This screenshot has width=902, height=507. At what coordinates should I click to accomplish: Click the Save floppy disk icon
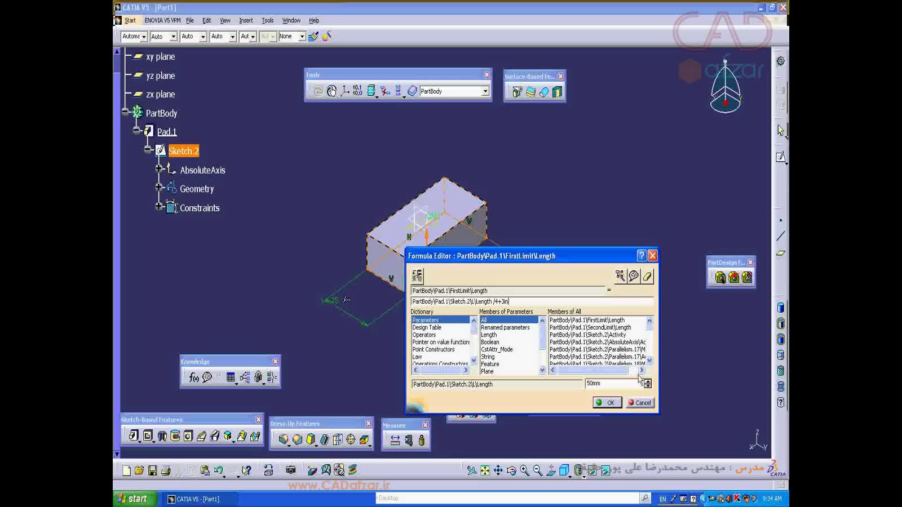(152, 470)
